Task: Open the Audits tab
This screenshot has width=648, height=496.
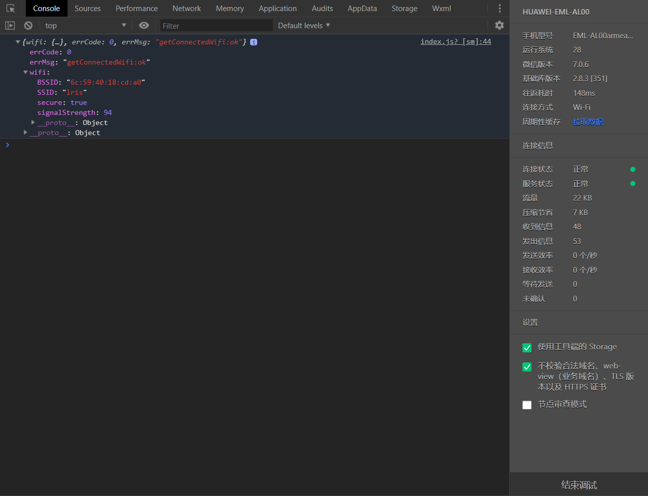Action: (x=322, y=9)
